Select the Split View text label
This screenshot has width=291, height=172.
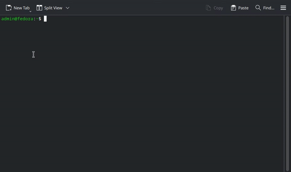click(53, 8)
